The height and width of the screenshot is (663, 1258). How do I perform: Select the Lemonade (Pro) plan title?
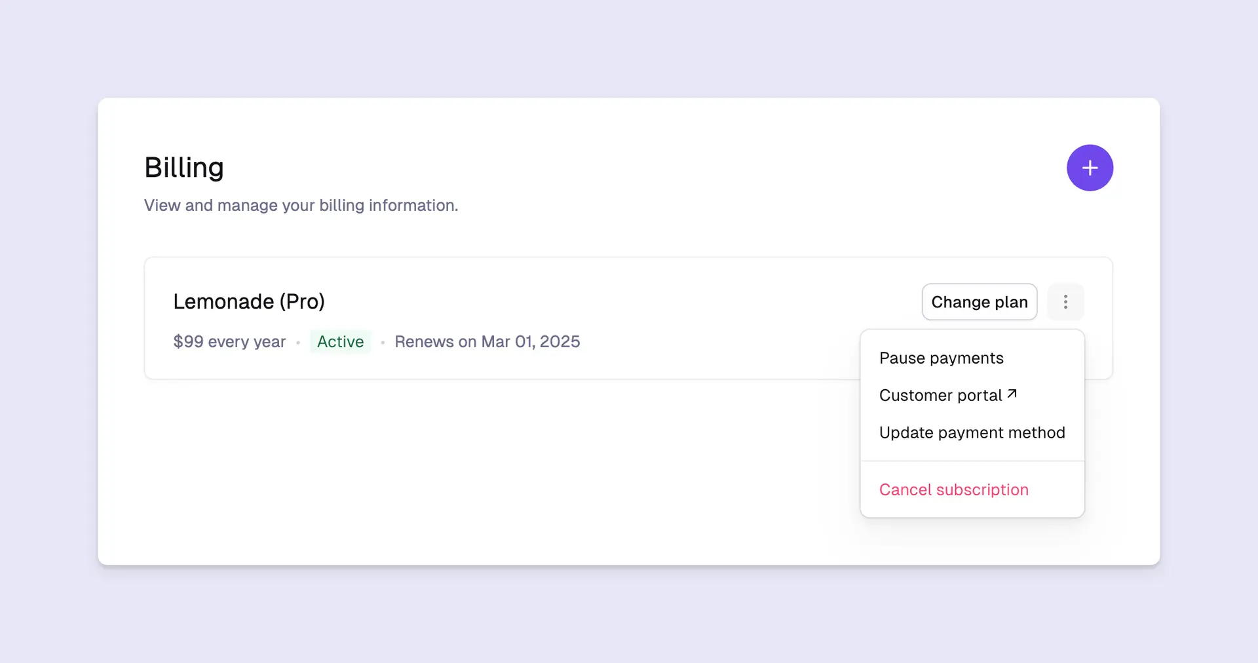tap(249, 301)
